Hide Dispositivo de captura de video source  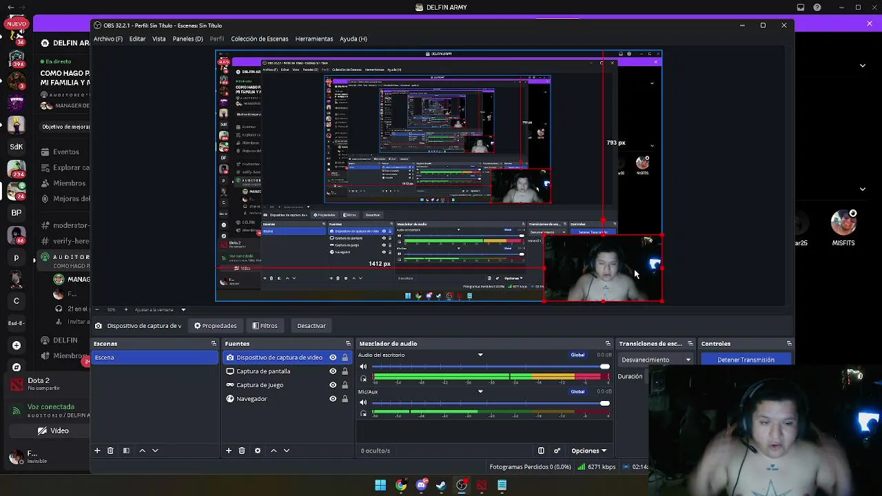(x=333, y=358)
